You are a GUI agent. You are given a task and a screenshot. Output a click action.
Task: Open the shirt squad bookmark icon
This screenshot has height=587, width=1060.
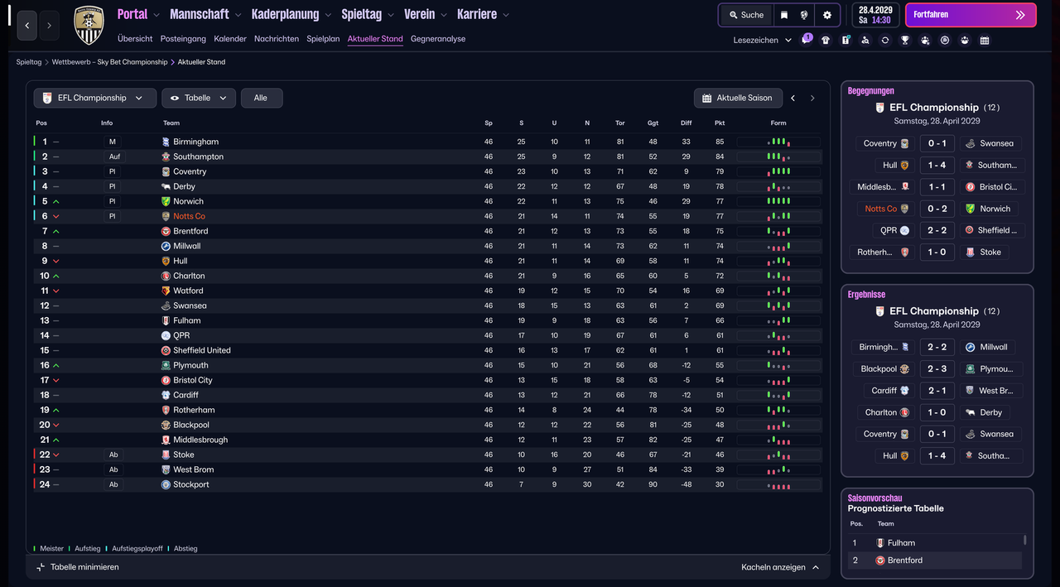coord(826,40)
